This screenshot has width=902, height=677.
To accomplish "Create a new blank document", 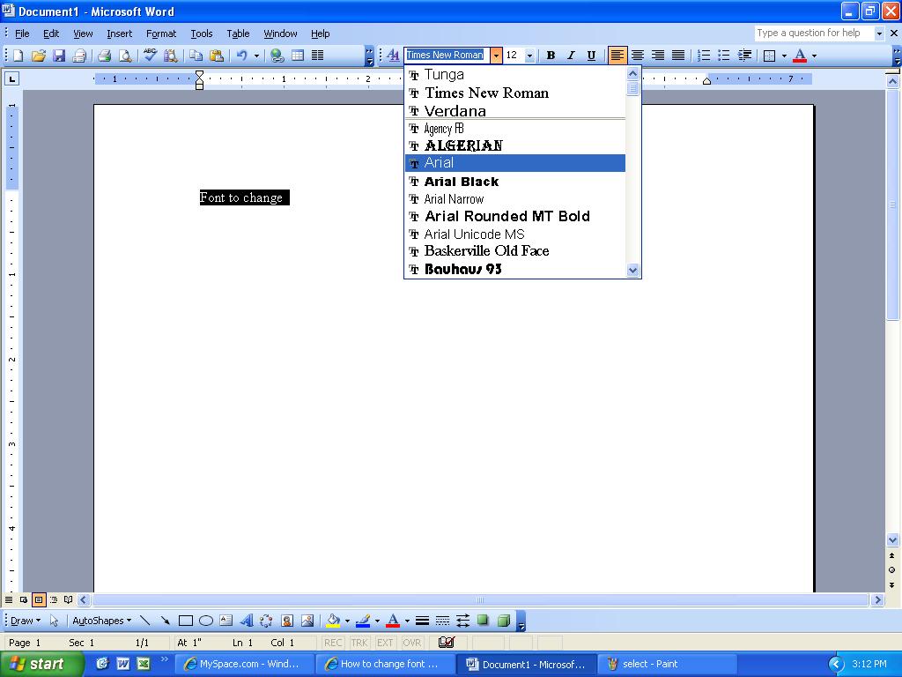I will coord(18,56).
